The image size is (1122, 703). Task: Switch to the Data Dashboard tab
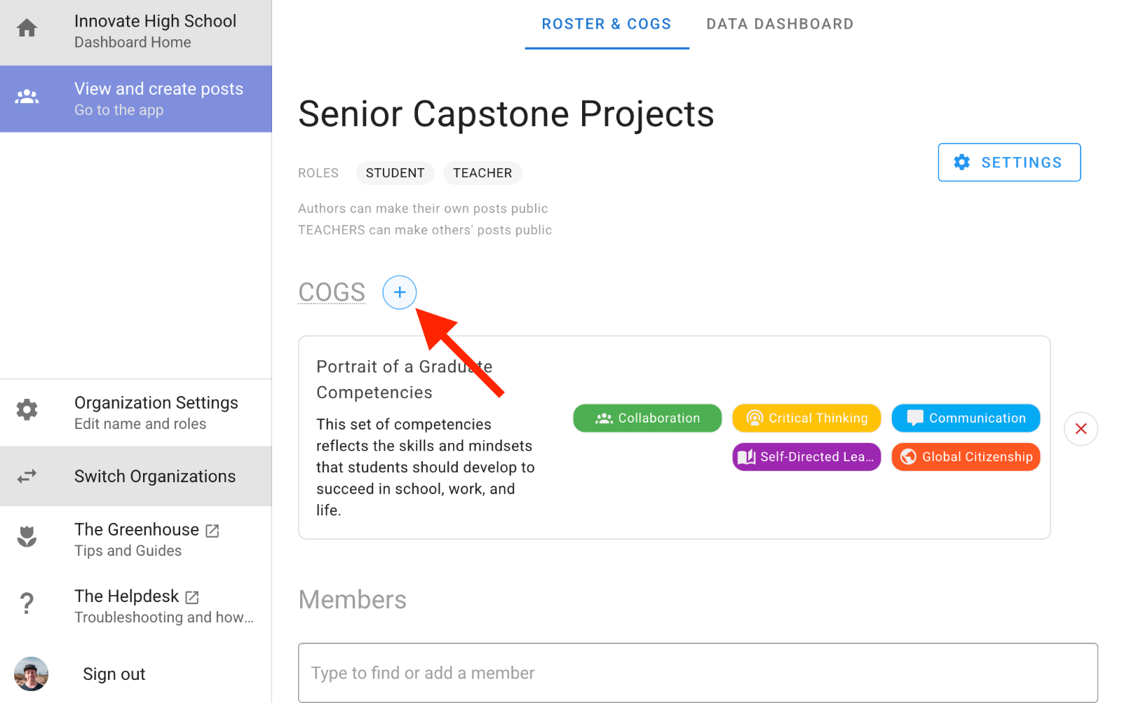(779, 24)
